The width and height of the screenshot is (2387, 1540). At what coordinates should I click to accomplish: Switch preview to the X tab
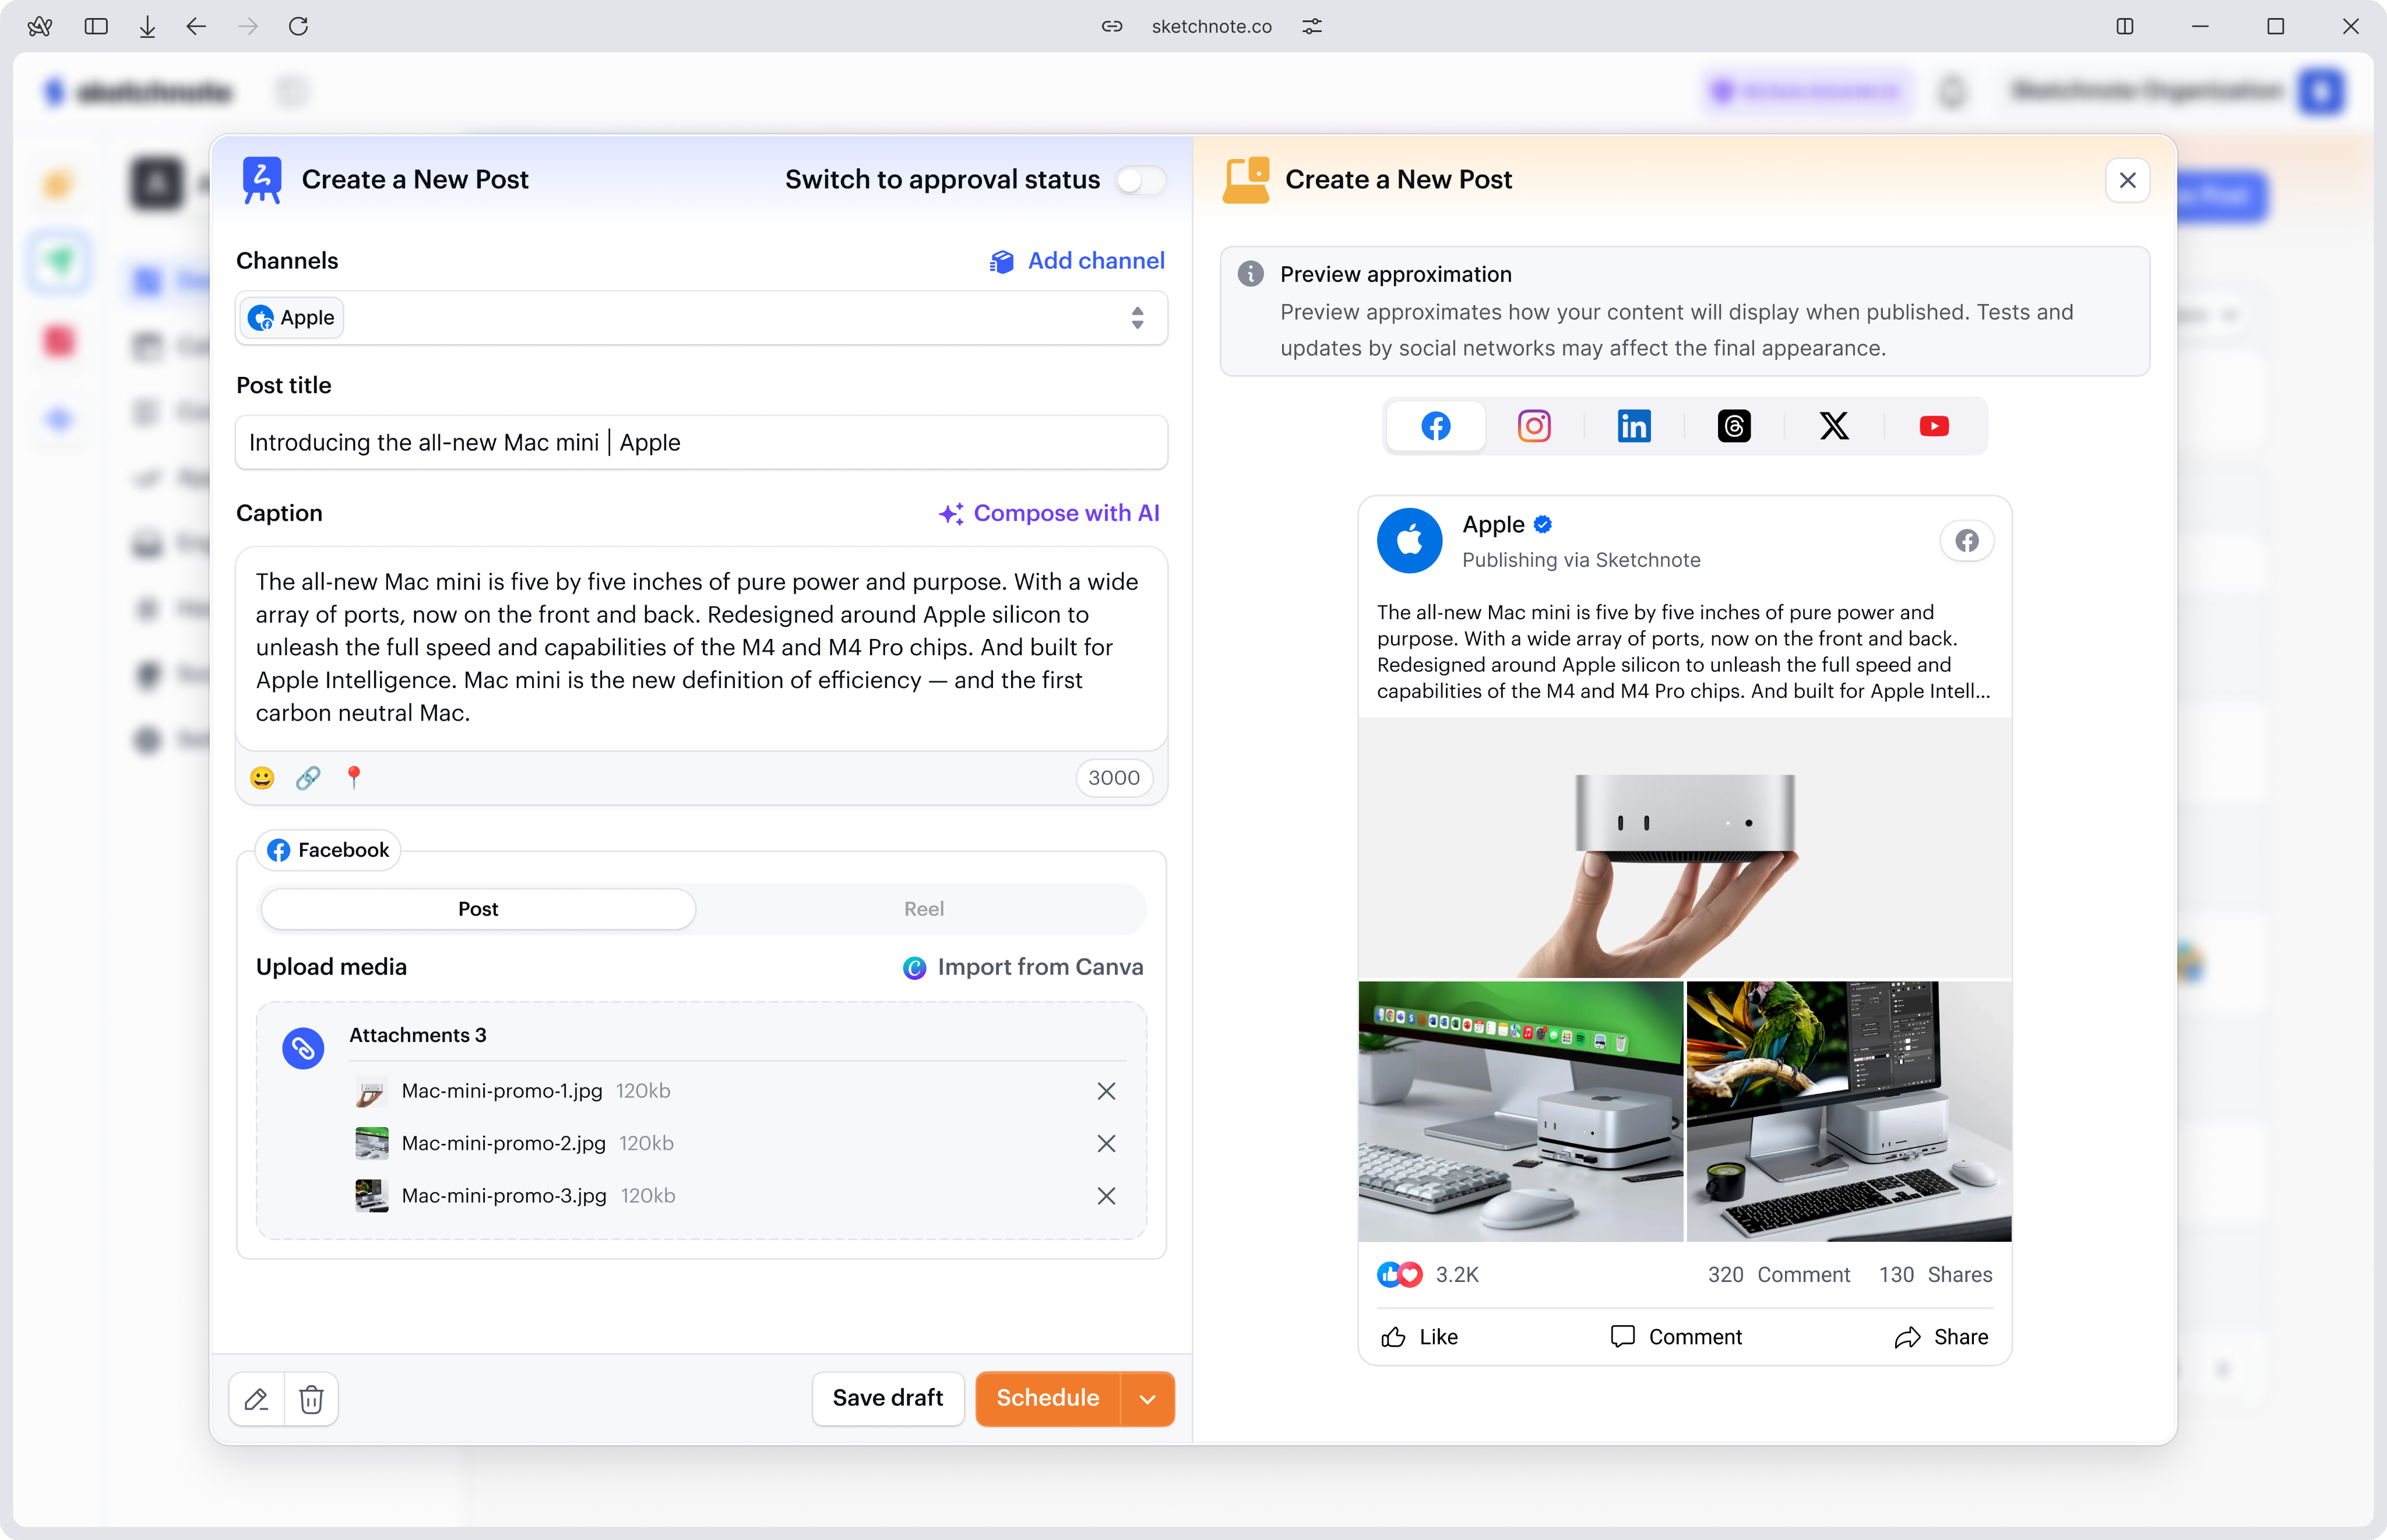point(1834,426)
